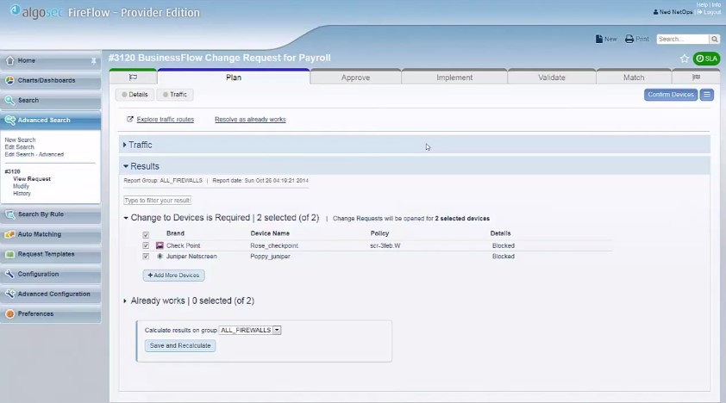Click the Charts/Dashboards pie chart icon
The image size is (726, 403).
pyautogui.click(x=9, y=80)
